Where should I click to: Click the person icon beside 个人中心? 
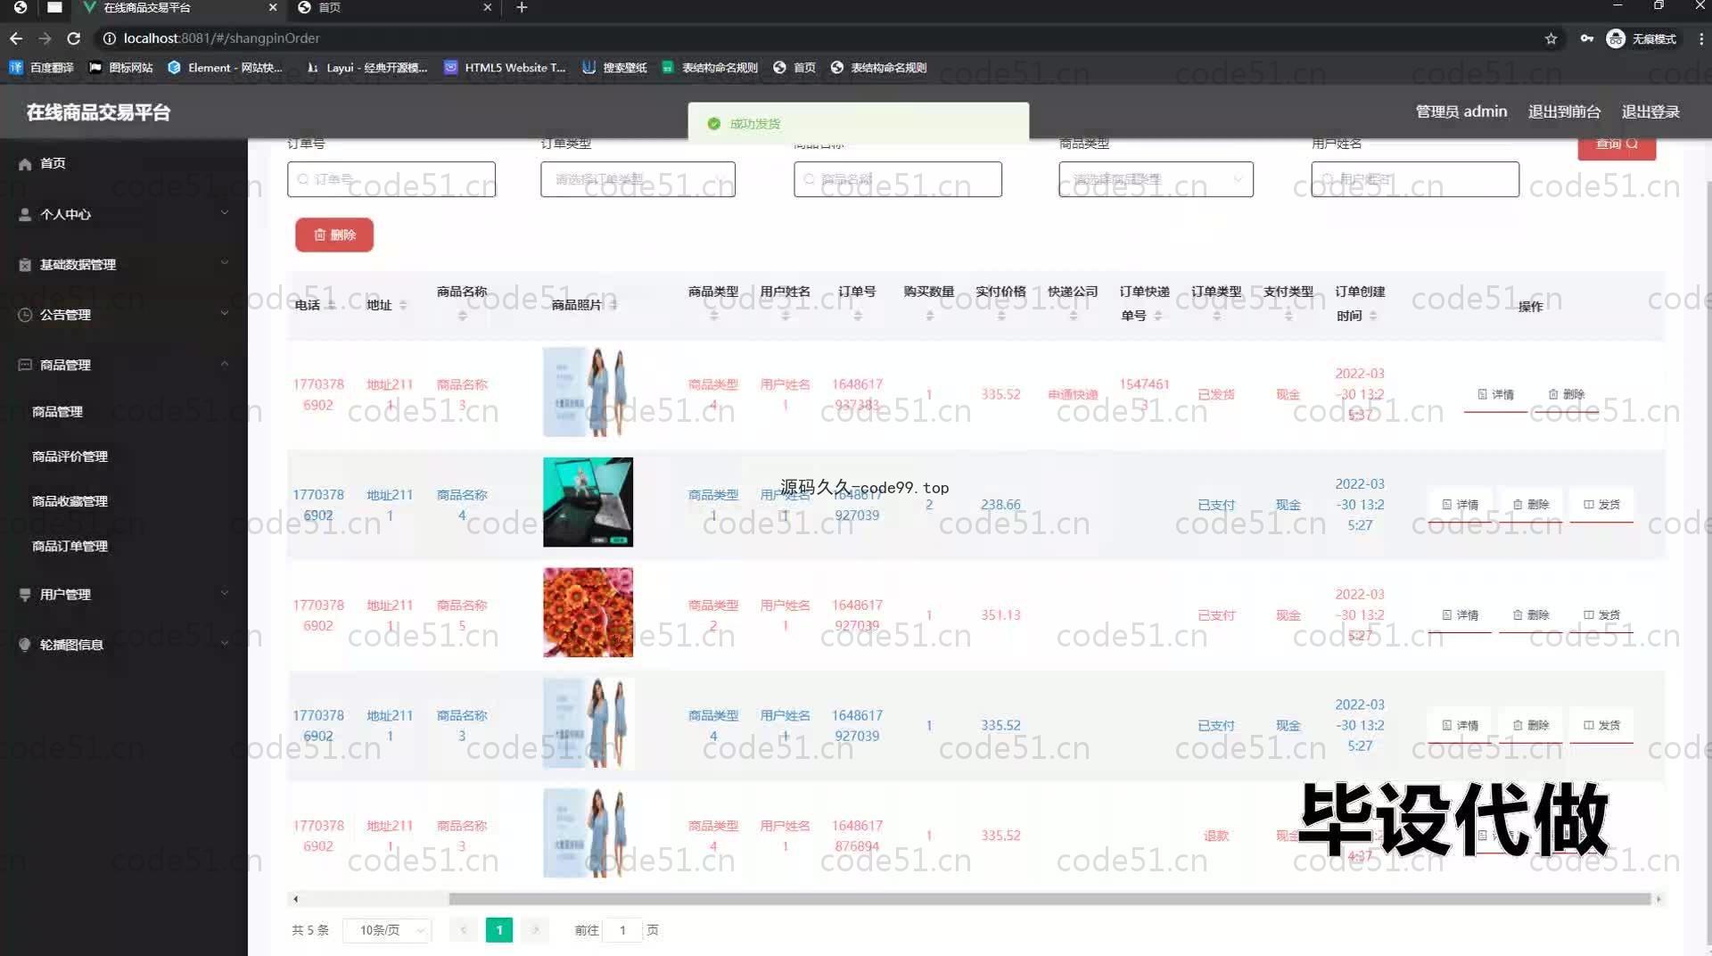pyautogui.click(x=25, y=214)
